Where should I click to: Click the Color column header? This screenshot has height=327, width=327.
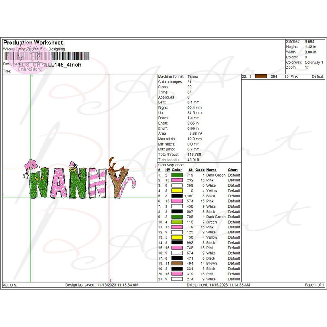click(x=177, y=170)
